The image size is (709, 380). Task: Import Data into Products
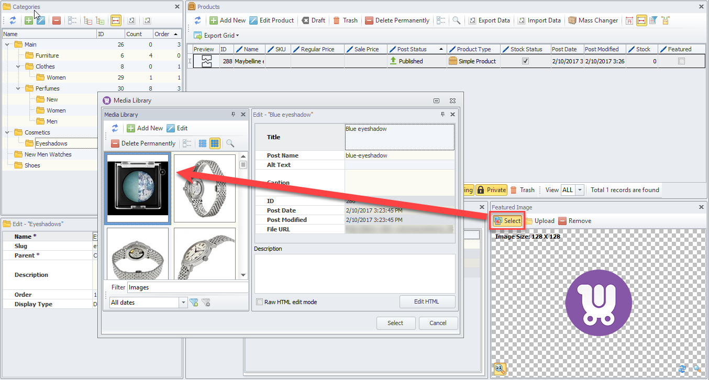[539, 20]
